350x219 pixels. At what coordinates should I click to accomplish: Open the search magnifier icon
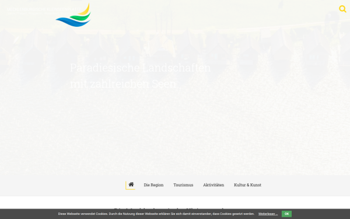tap(342, 9)
